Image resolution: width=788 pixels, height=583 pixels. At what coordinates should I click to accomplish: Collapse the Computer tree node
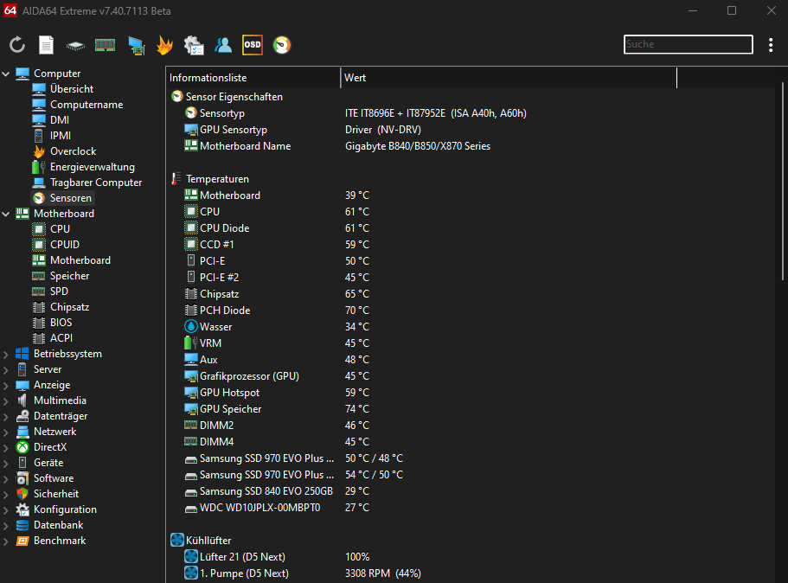coord(6,74)
